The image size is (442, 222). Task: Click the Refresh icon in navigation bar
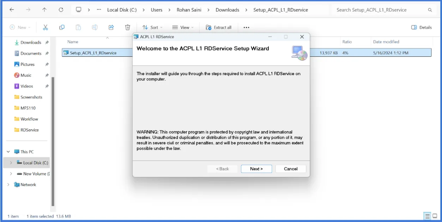coord(61,10)
